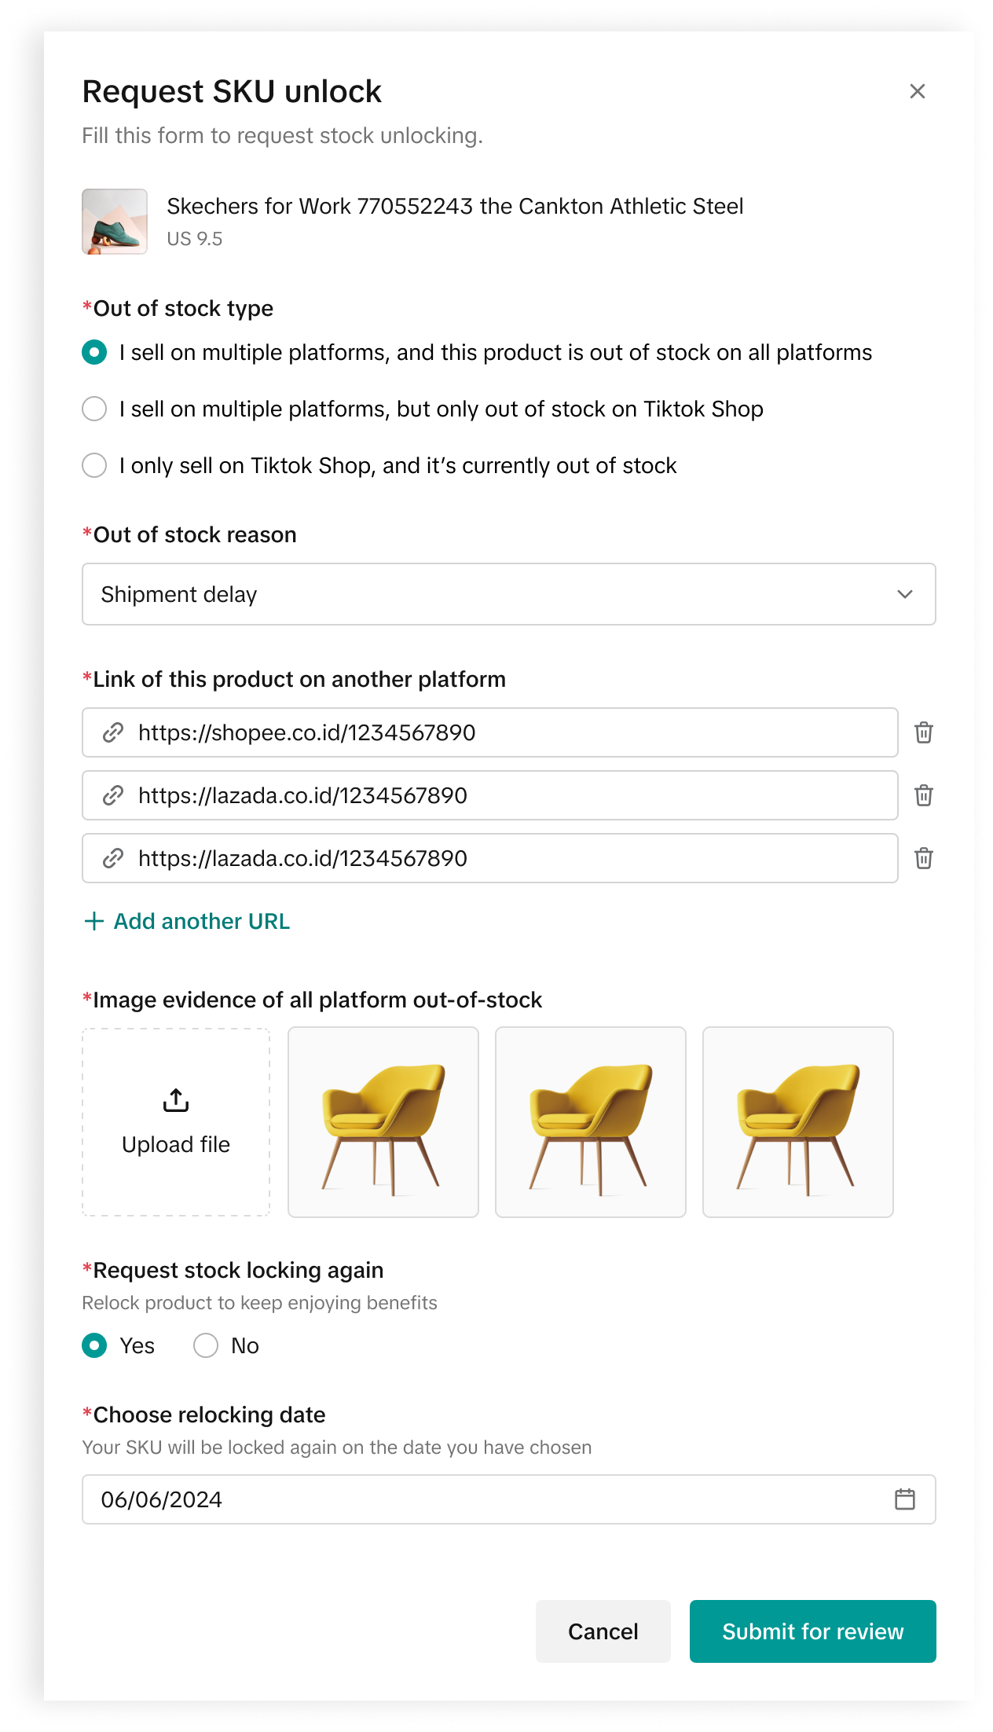The height and width of the screenshot is (1732, 993).
Task: Click the upload arrow icon in file box
Action: click(x=176, y=1100)
